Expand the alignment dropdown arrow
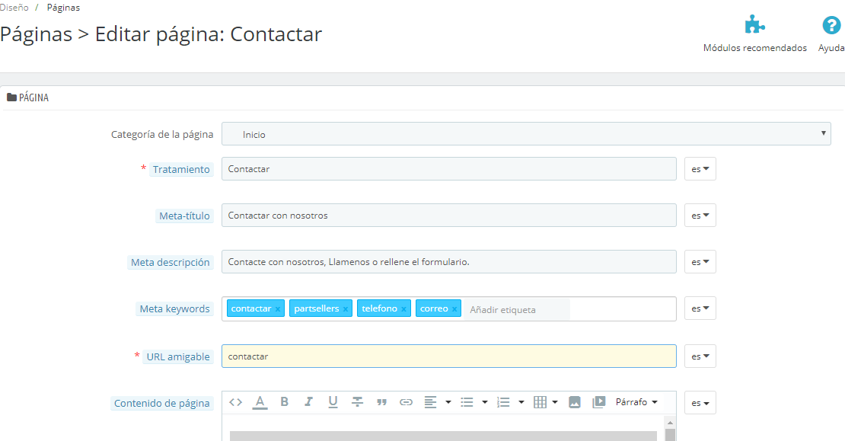Image resolution: width=845 pixels, height=441 pixels. tap(448, 402)
